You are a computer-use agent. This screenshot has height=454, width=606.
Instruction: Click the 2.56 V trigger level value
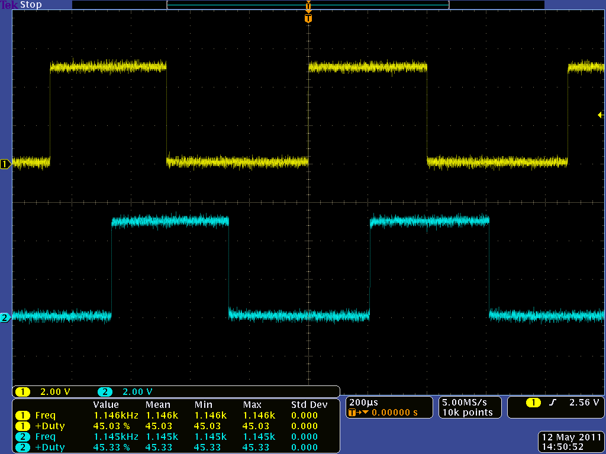click(x=584, y=403)
